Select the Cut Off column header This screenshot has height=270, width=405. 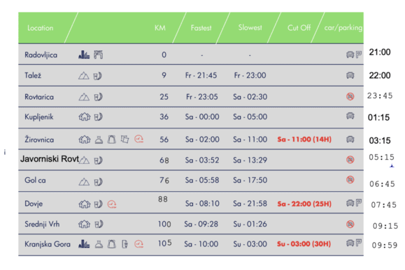coord(299,28)
